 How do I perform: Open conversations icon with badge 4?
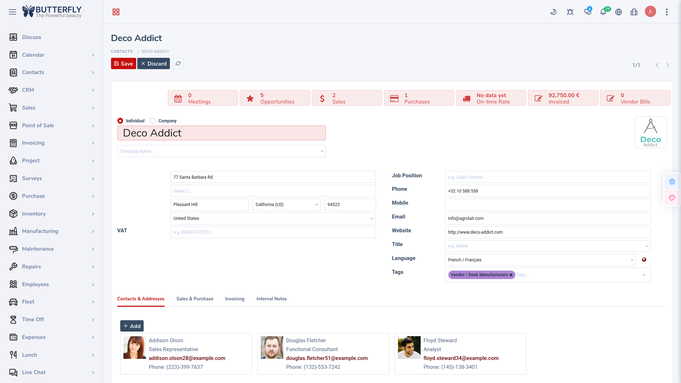[588, 11]
